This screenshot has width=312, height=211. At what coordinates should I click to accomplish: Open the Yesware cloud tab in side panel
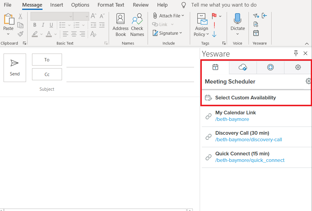pyautogui.click(x=243, y=67)
